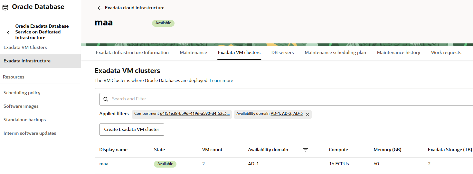The height and width of the screenshot is (174, 473).
Task: Open the DB servers tab
Action: (282, 52)
